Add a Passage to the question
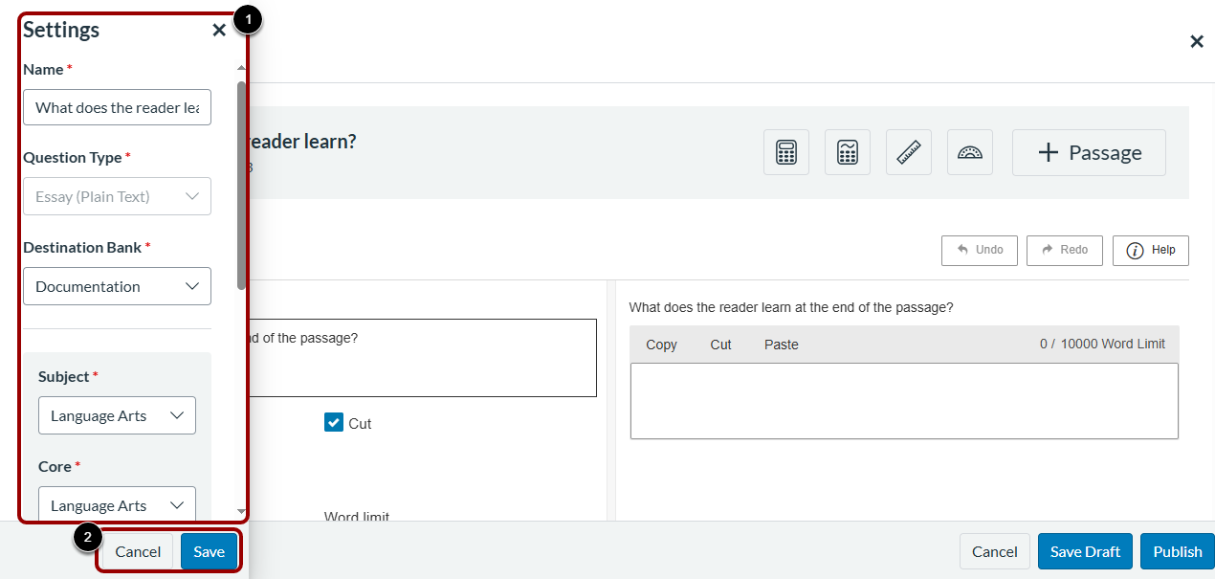This screenshot has width=1215, height=579. (x=1089, y=152)
